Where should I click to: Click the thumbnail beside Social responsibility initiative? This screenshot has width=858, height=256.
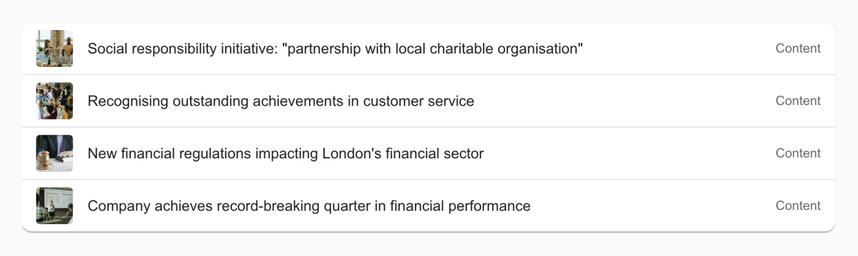(x=54, y=48)
